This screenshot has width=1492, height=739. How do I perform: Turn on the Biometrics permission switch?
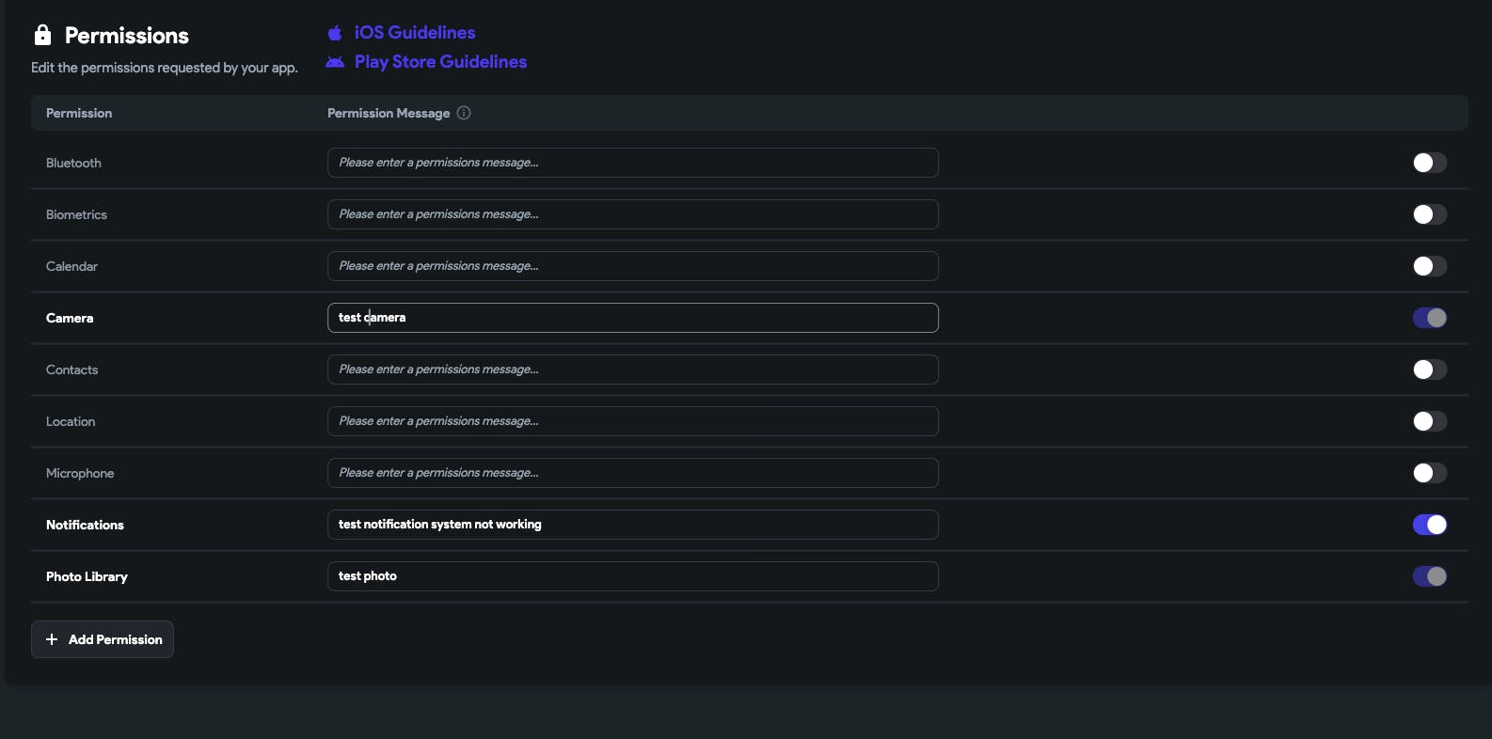point(1429,214)
